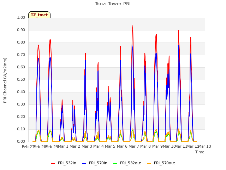
Task: Click the 0.00 y-axis tick label
Action: [21, 142]
